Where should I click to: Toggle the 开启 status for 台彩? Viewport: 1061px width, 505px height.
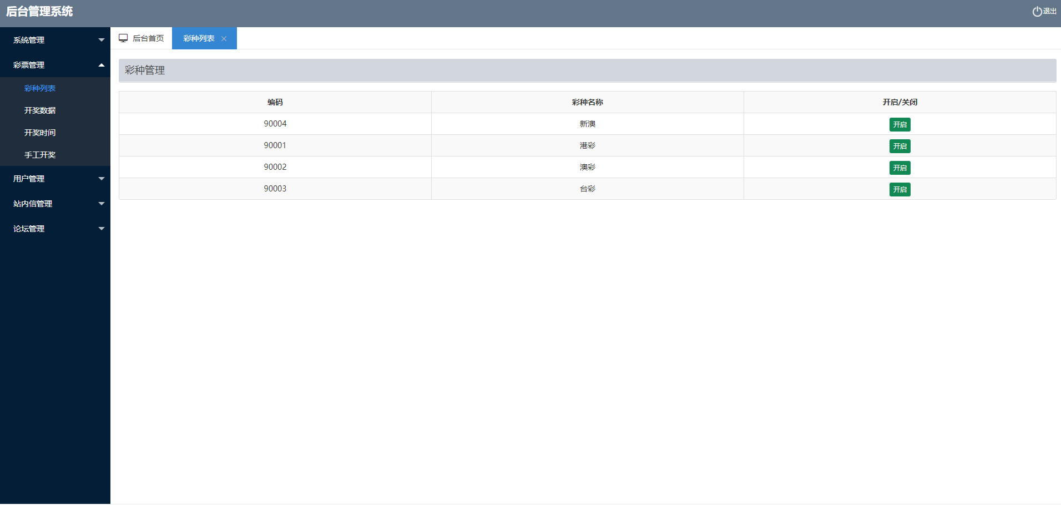[900, 189]
